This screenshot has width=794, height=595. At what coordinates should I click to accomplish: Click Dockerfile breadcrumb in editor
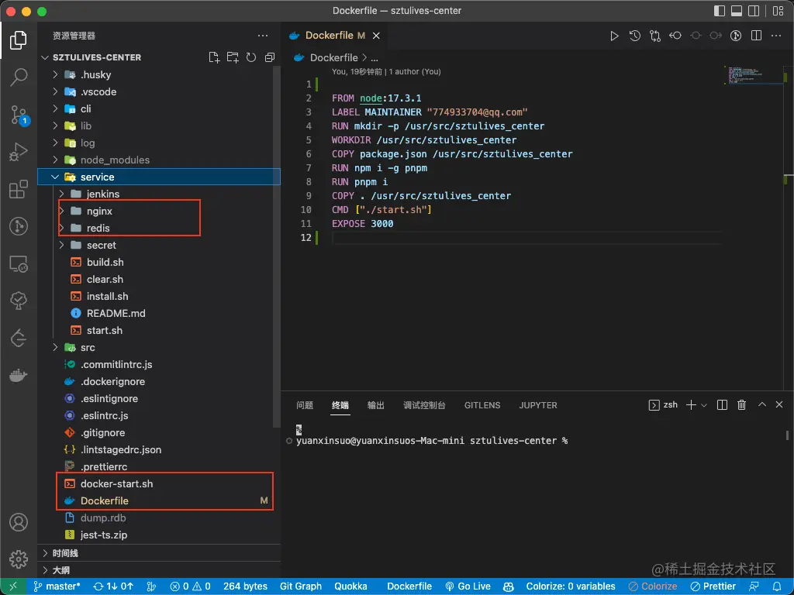tap(333, 57)
